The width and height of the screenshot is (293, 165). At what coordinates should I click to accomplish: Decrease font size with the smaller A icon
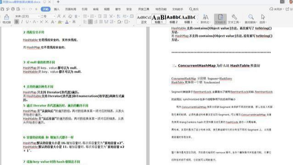[64, 16]
